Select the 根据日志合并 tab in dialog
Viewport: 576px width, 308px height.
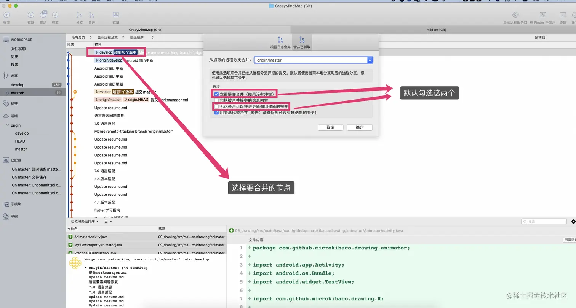[x=280, y=42]
